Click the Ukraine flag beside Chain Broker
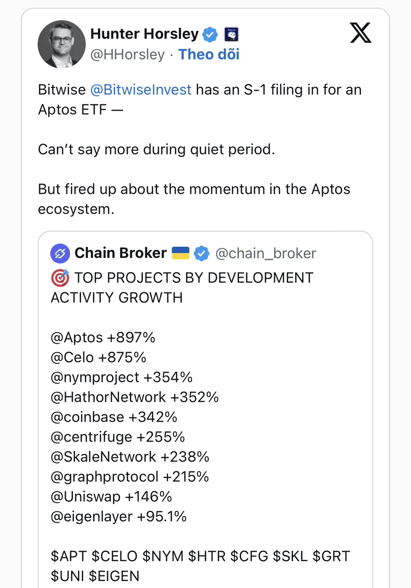The width and height of the screenshot is (411, 588). [x=181, y=253]
